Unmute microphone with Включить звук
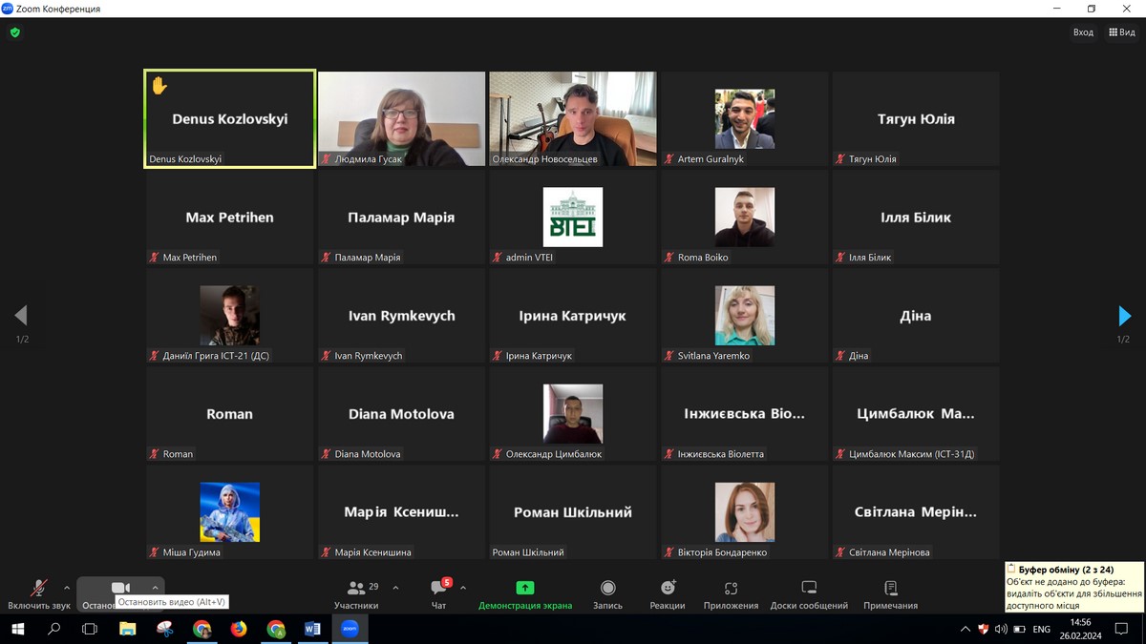 click(x=39, y=593)
